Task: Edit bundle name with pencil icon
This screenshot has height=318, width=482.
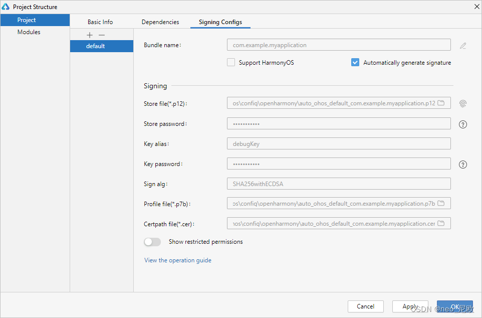Action: (463, 46)
